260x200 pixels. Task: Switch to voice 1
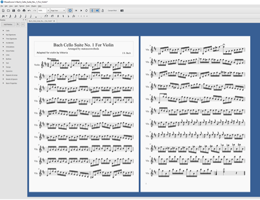coord(79,16)
